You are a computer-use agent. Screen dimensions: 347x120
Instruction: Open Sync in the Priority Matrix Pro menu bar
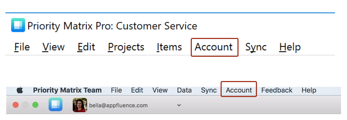(x=256, y=47)
